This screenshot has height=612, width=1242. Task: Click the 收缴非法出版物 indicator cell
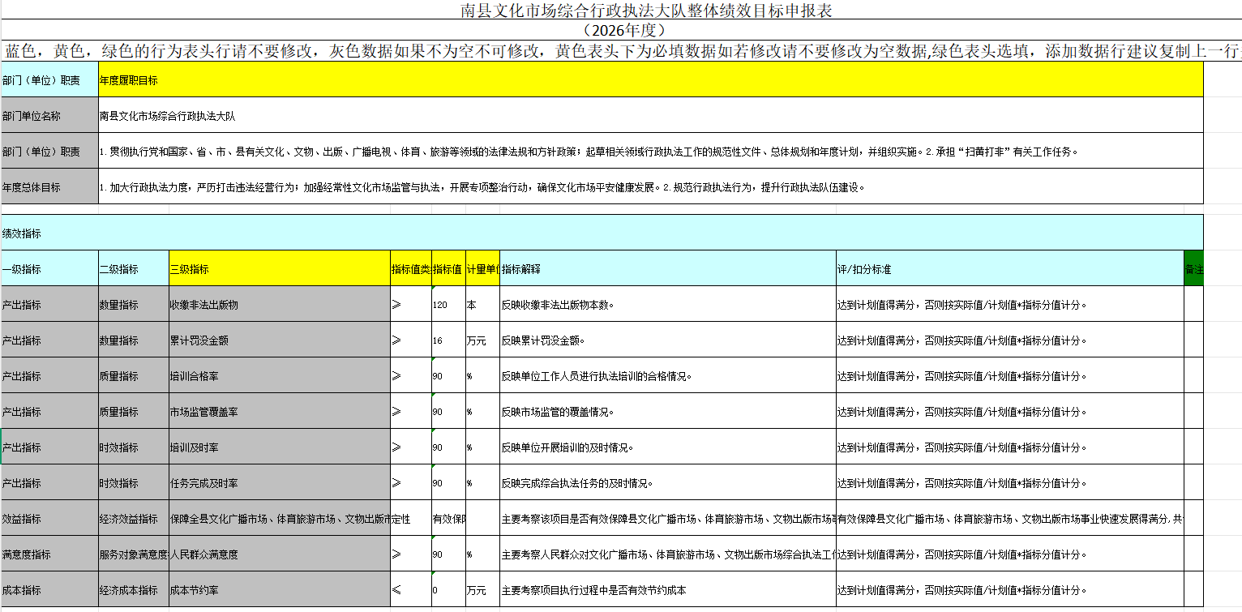coord(279,305)
